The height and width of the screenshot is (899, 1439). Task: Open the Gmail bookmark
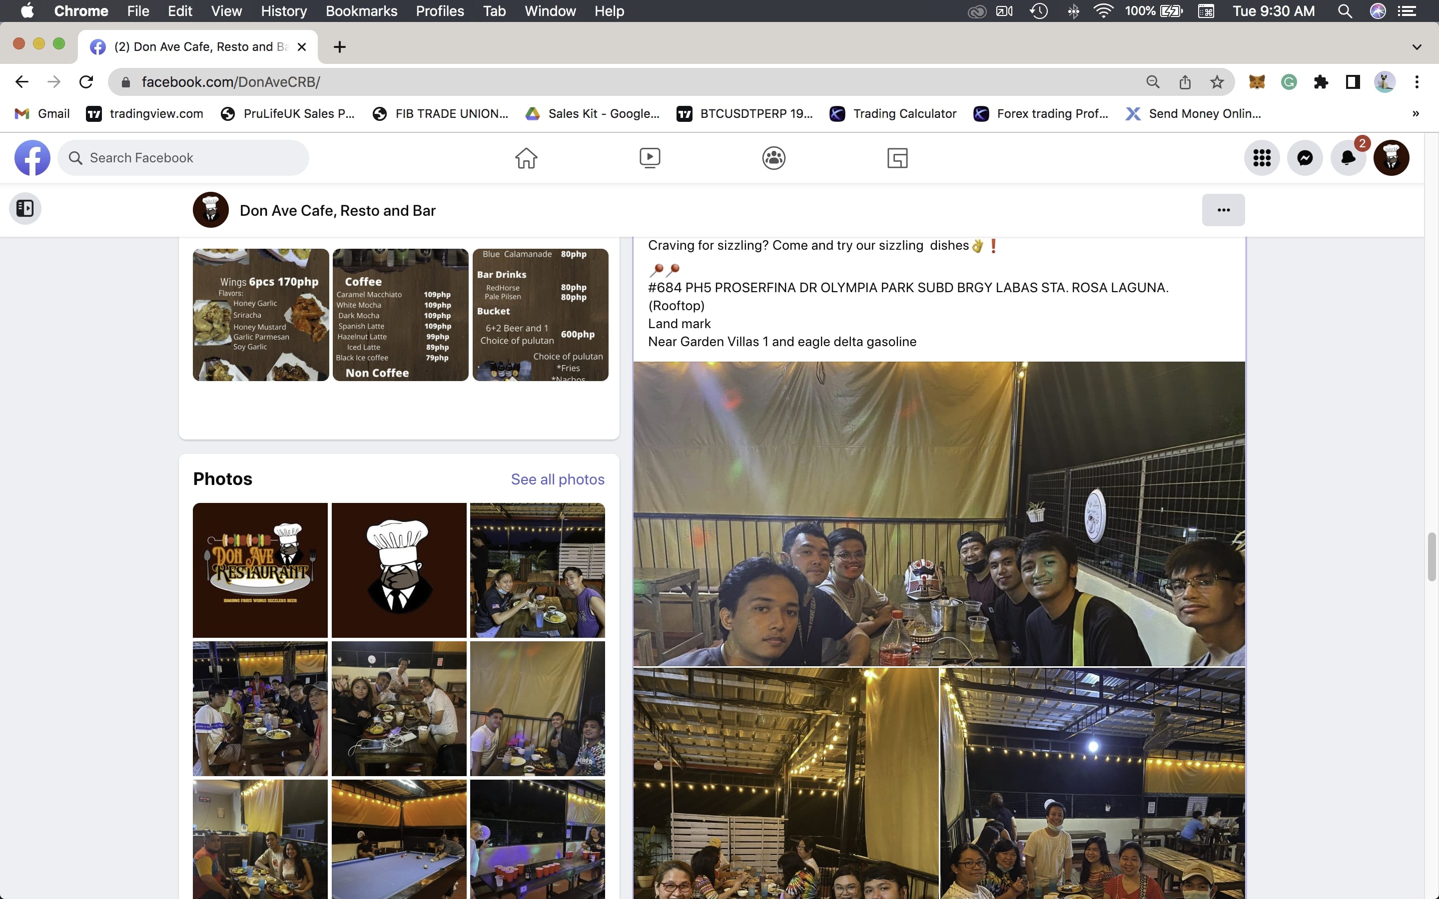tap(42, 113)
